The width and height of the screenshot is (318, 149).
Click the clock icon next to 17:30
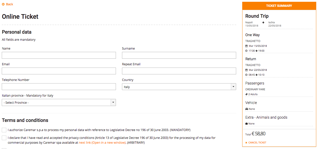pyautogui.click(x=247, y=51)
